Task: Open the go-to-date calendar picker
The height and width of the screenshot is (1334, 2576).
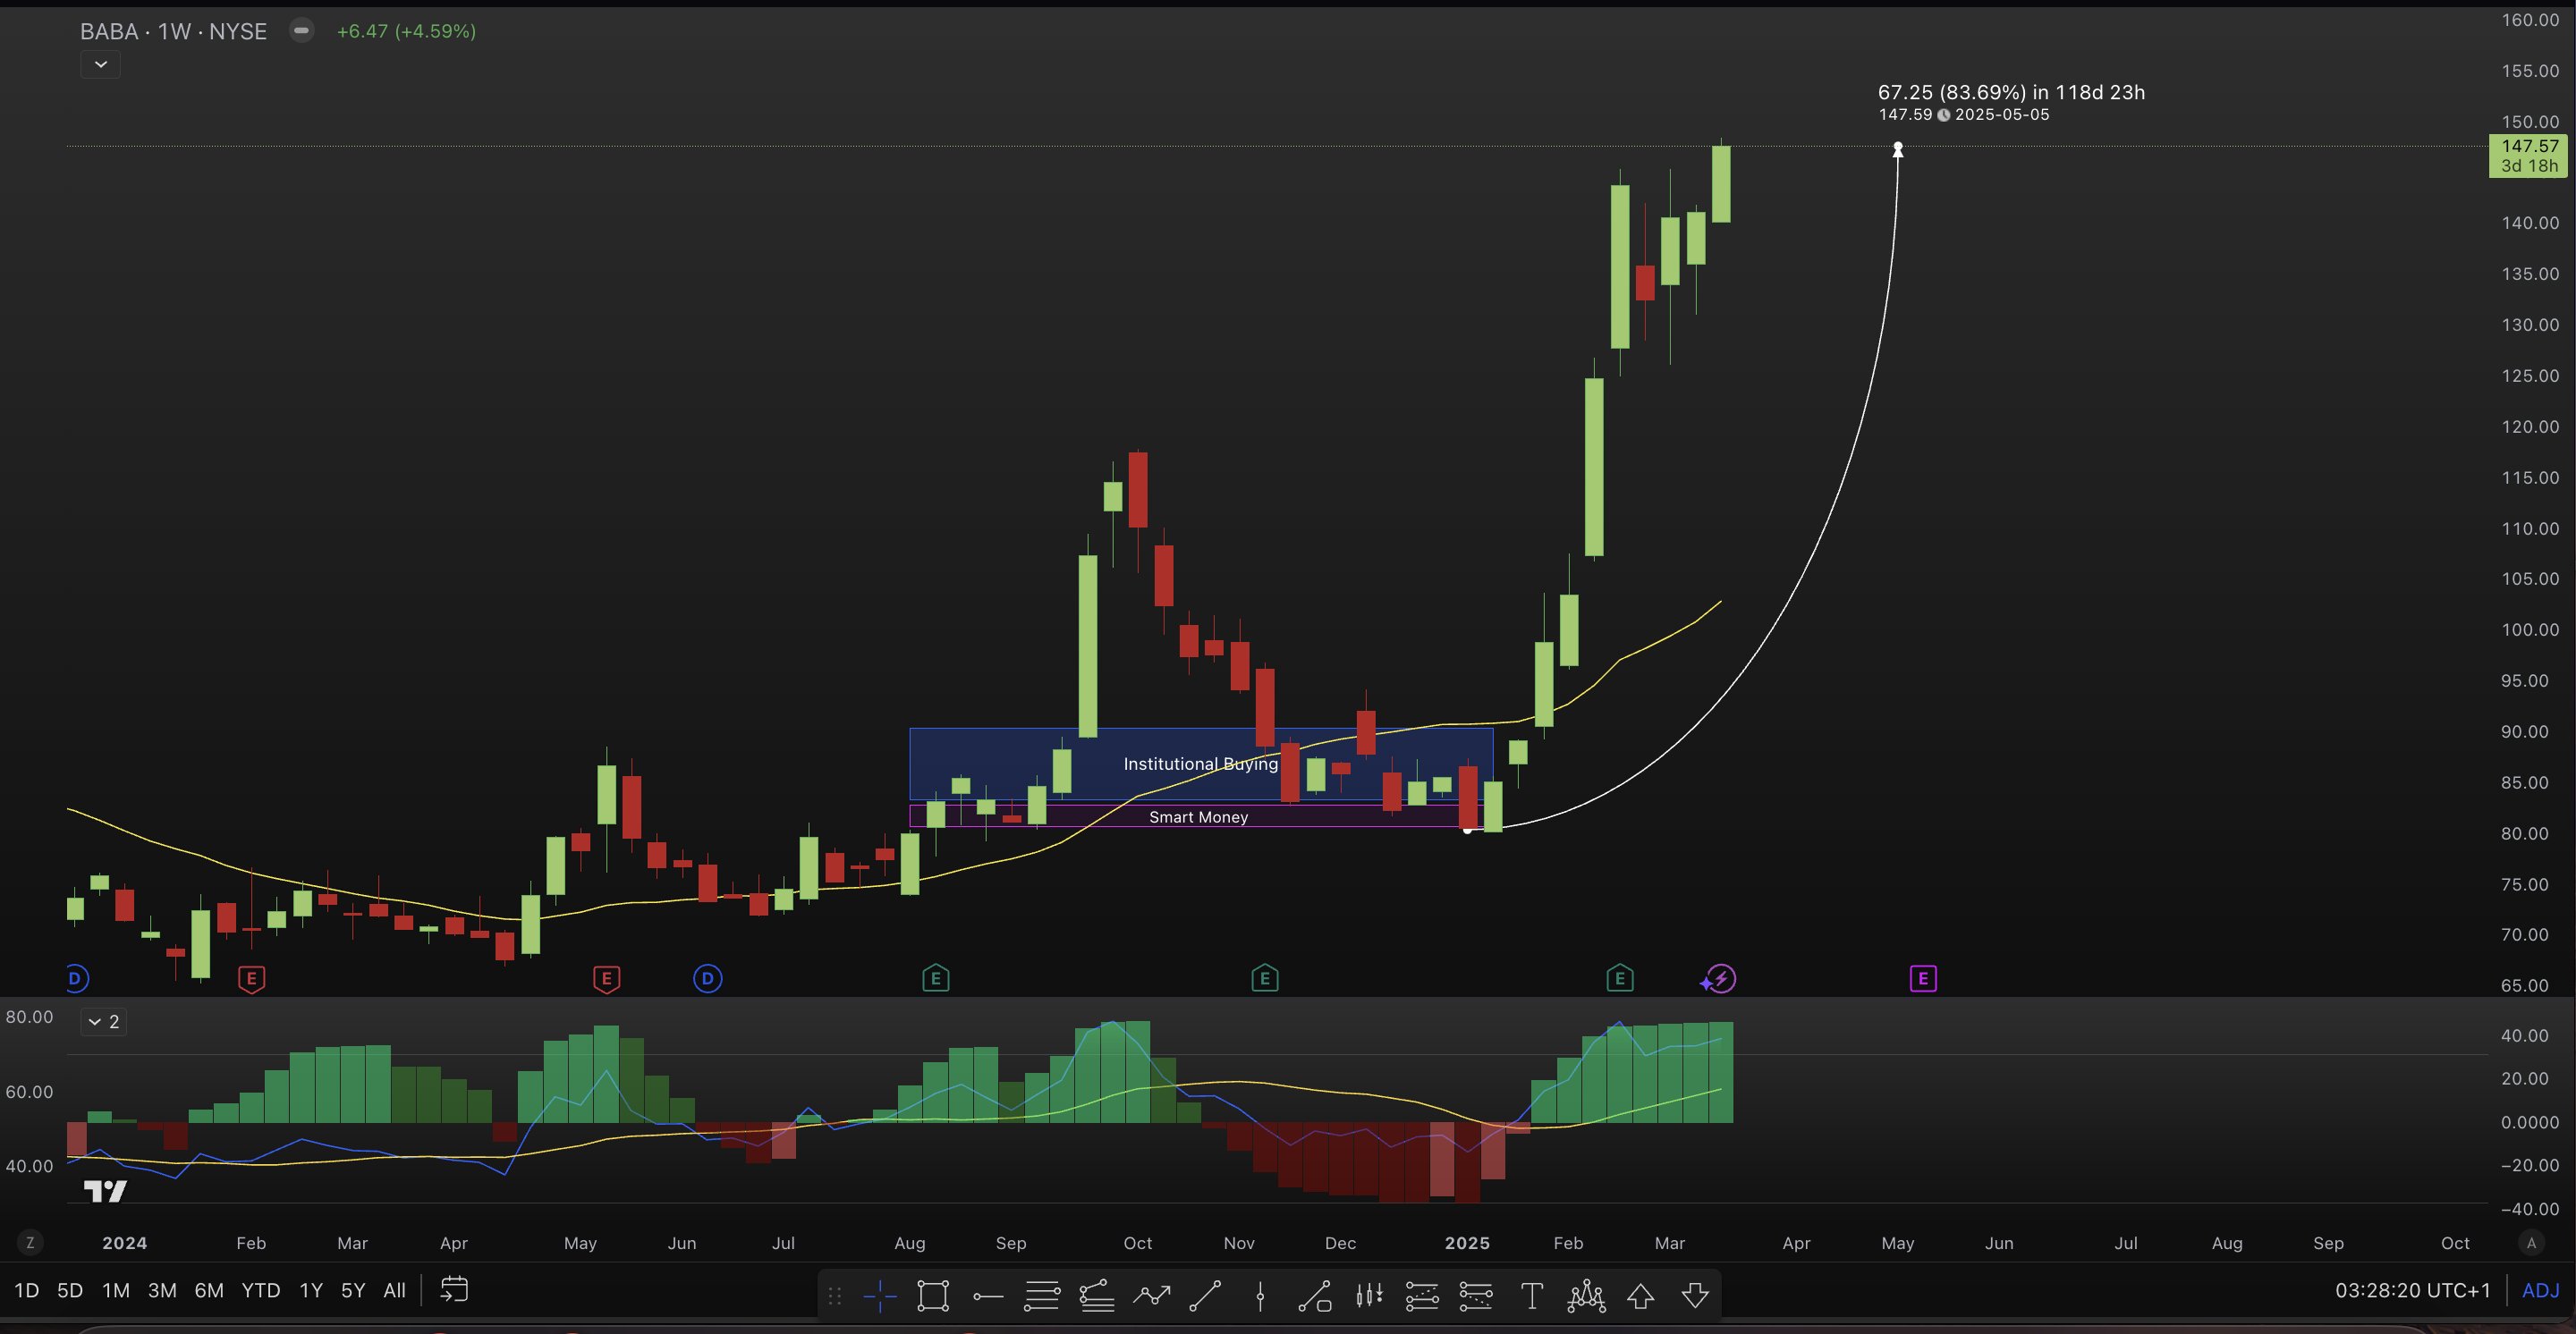Action: click(454, 1290)
